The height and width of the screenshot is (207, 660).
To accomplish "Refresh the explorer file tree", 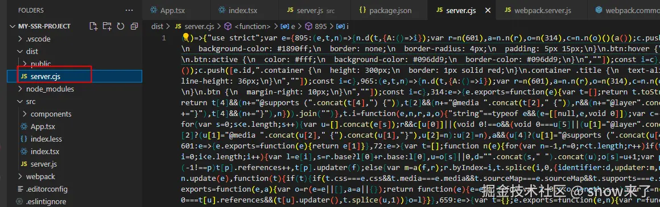I will [x=121, y=26].
